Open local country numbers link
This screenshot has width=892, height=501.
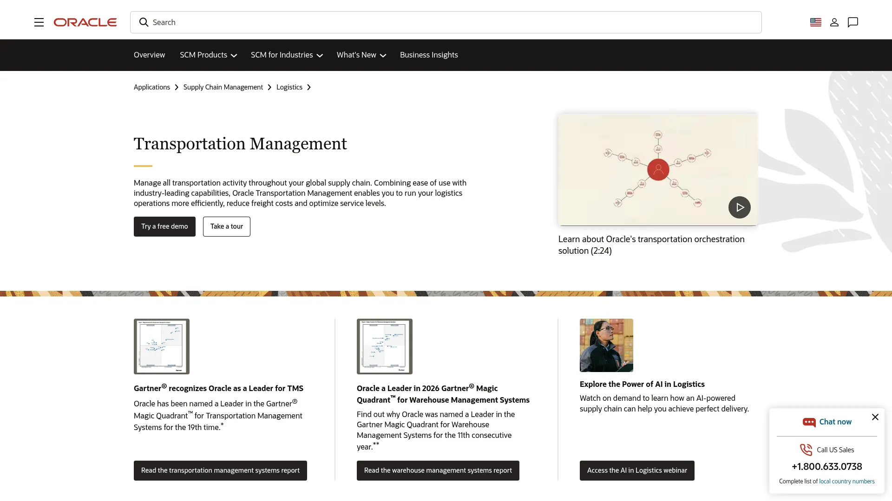pos(846,482)
